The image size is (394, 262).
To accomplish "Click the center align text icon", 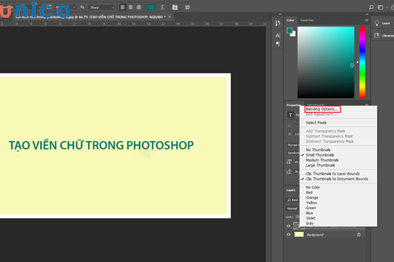I will [x=131, y=7].
